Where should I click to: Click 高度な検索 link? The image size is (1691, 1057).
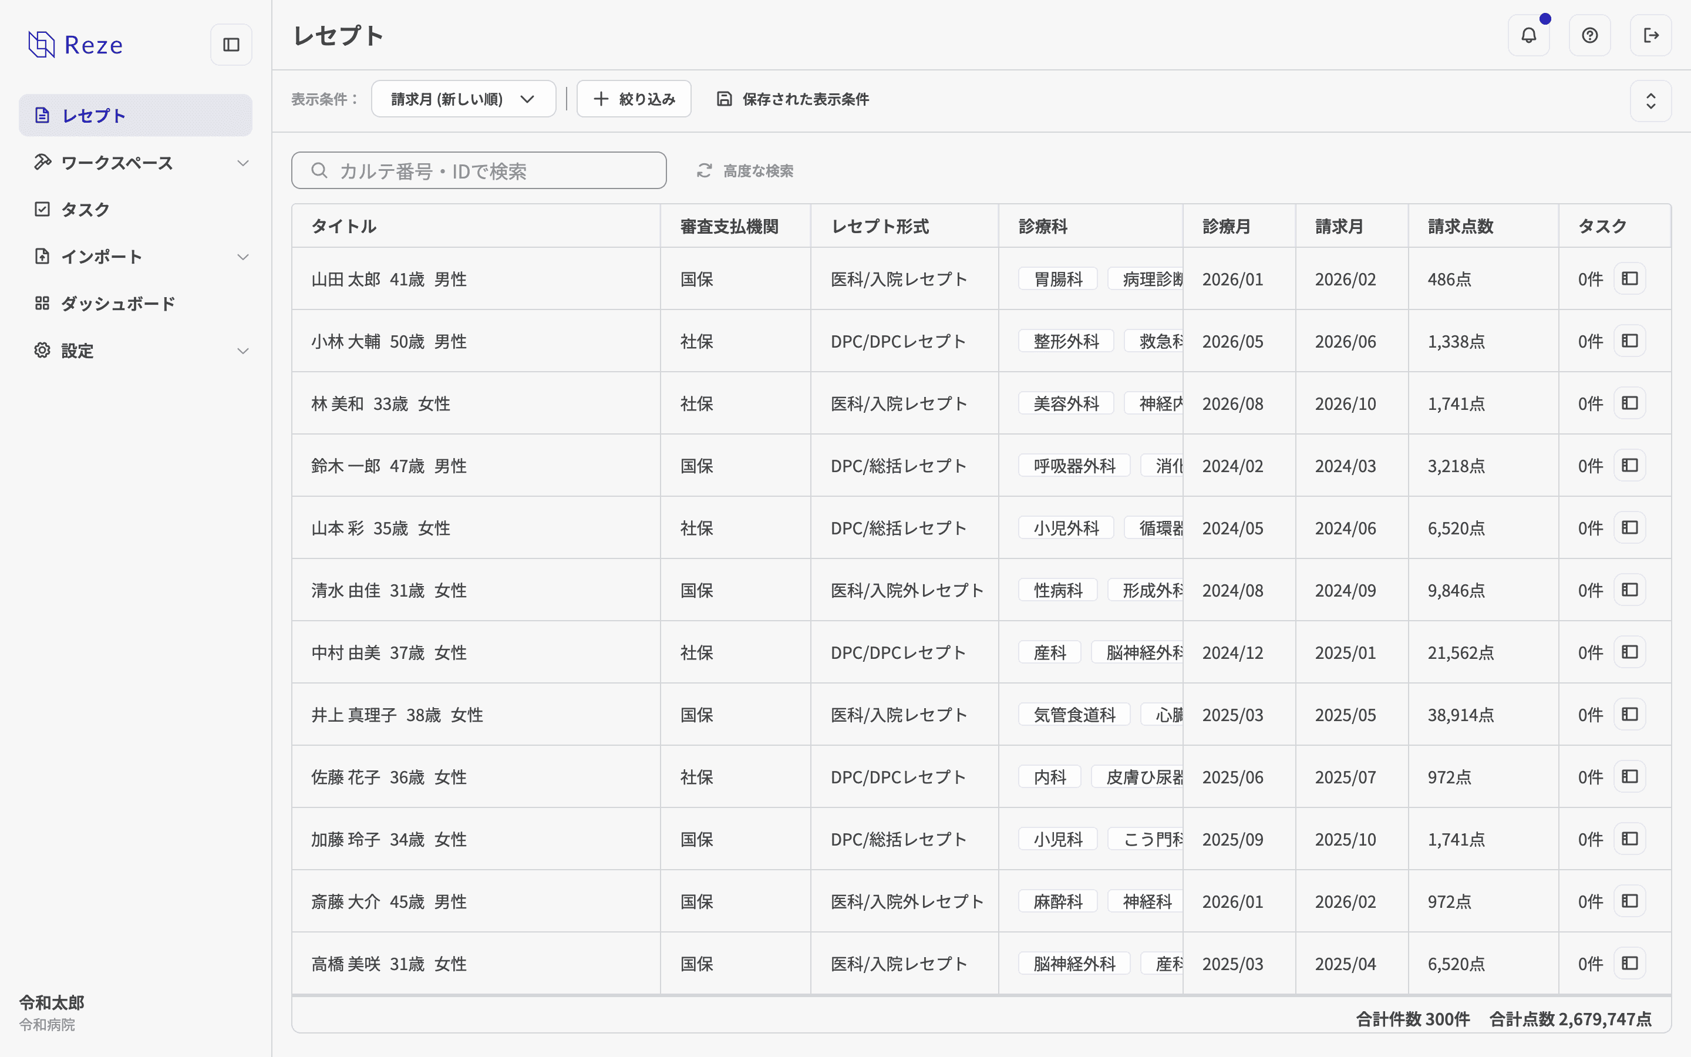click(745, 170)
